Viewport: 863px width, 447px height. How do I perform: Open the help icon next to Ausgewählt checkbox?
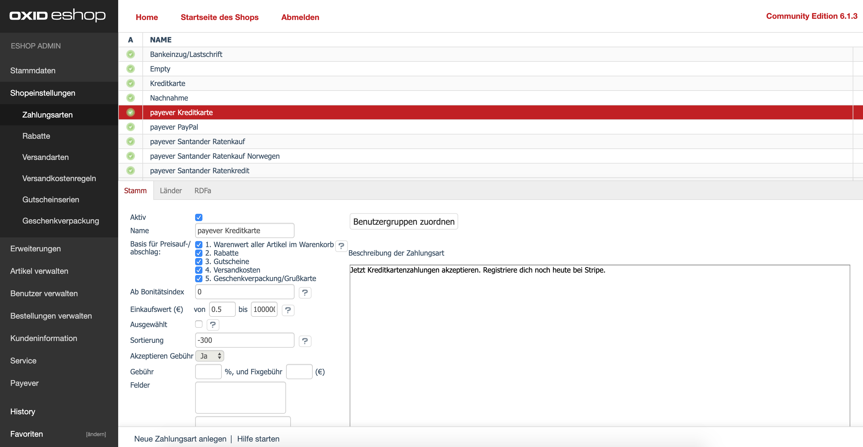coord(213,324)
